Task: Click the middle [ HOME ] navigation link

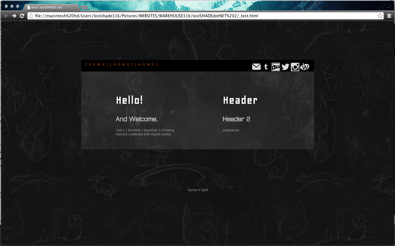Action: [122, 64]
